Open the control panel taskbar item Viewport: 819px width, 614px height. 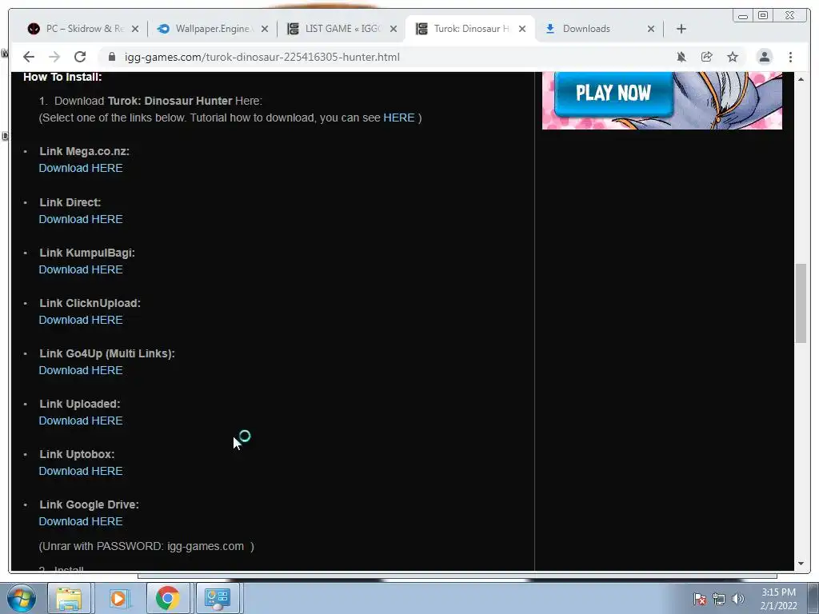click(218, 598)
